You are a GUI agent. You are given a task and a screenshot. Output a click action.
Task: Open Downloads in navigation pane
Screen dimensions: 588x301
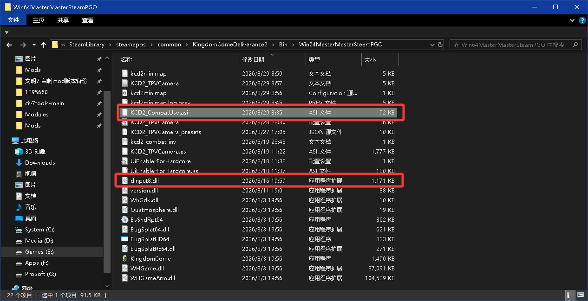[x=40, y=162]
